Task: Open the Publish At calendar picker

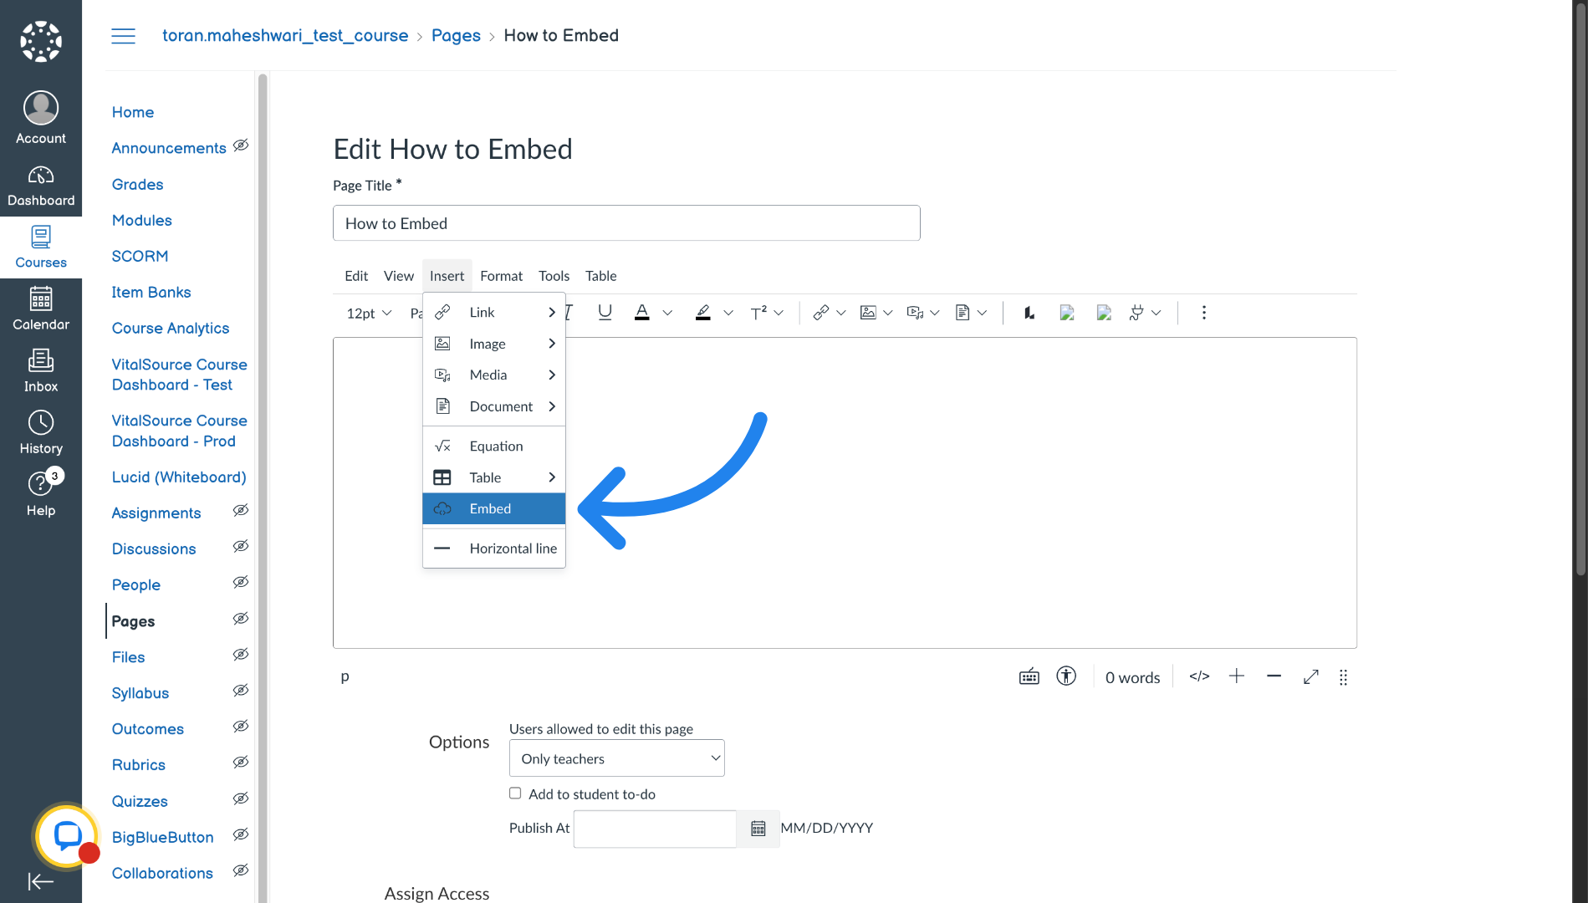Action: (x=758, y=829)
